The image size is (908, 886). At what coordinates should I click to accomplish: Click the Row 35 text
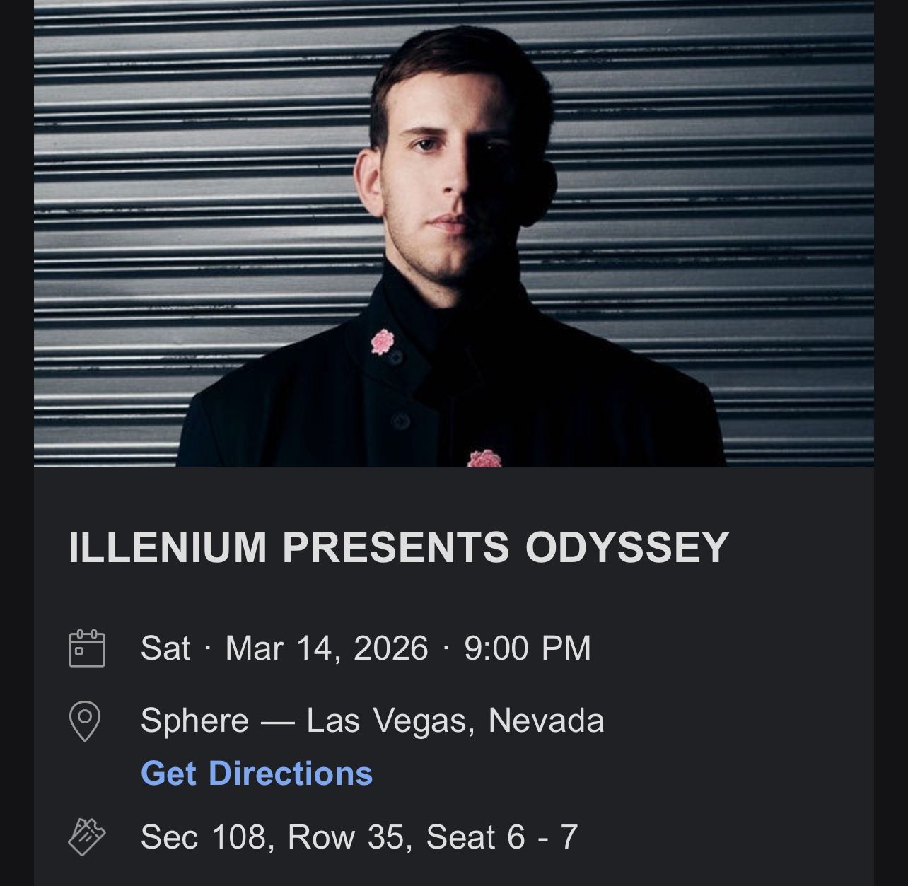point(347,837)
